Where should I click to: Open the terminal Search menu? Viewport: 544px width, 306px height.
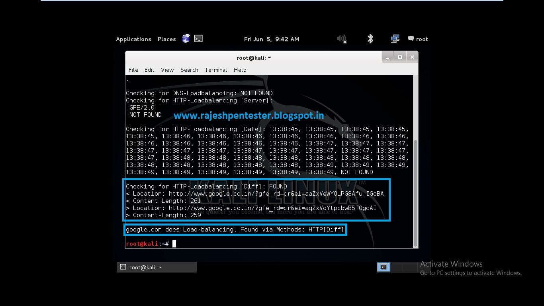[189, 70]
